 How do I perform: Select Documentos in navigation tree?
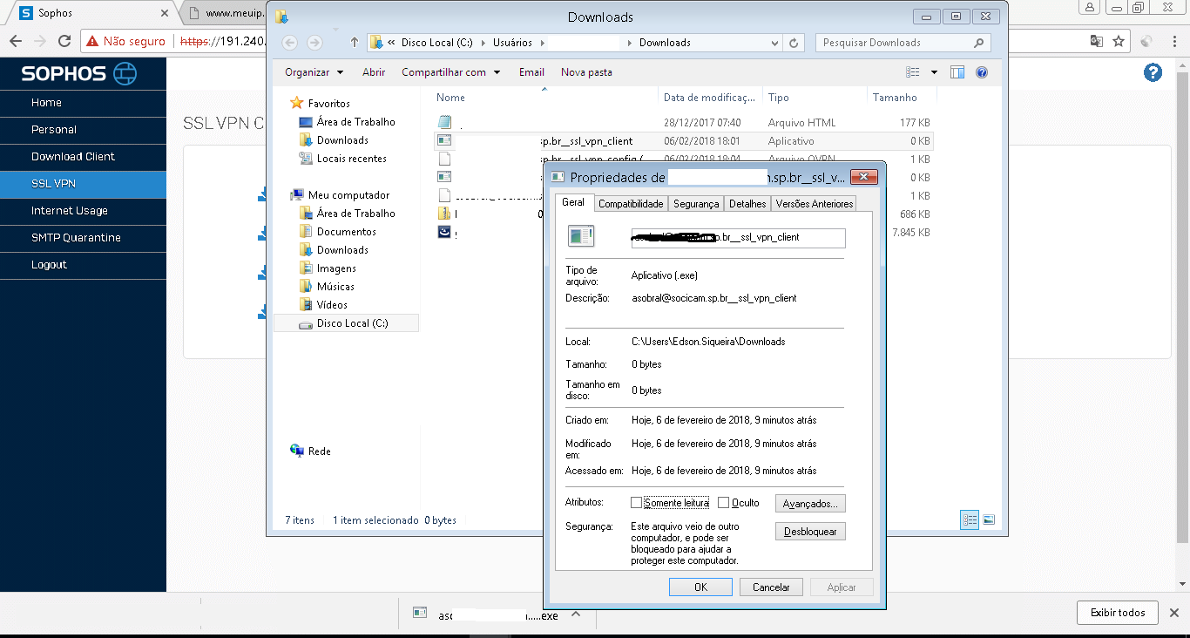(346, 232)
